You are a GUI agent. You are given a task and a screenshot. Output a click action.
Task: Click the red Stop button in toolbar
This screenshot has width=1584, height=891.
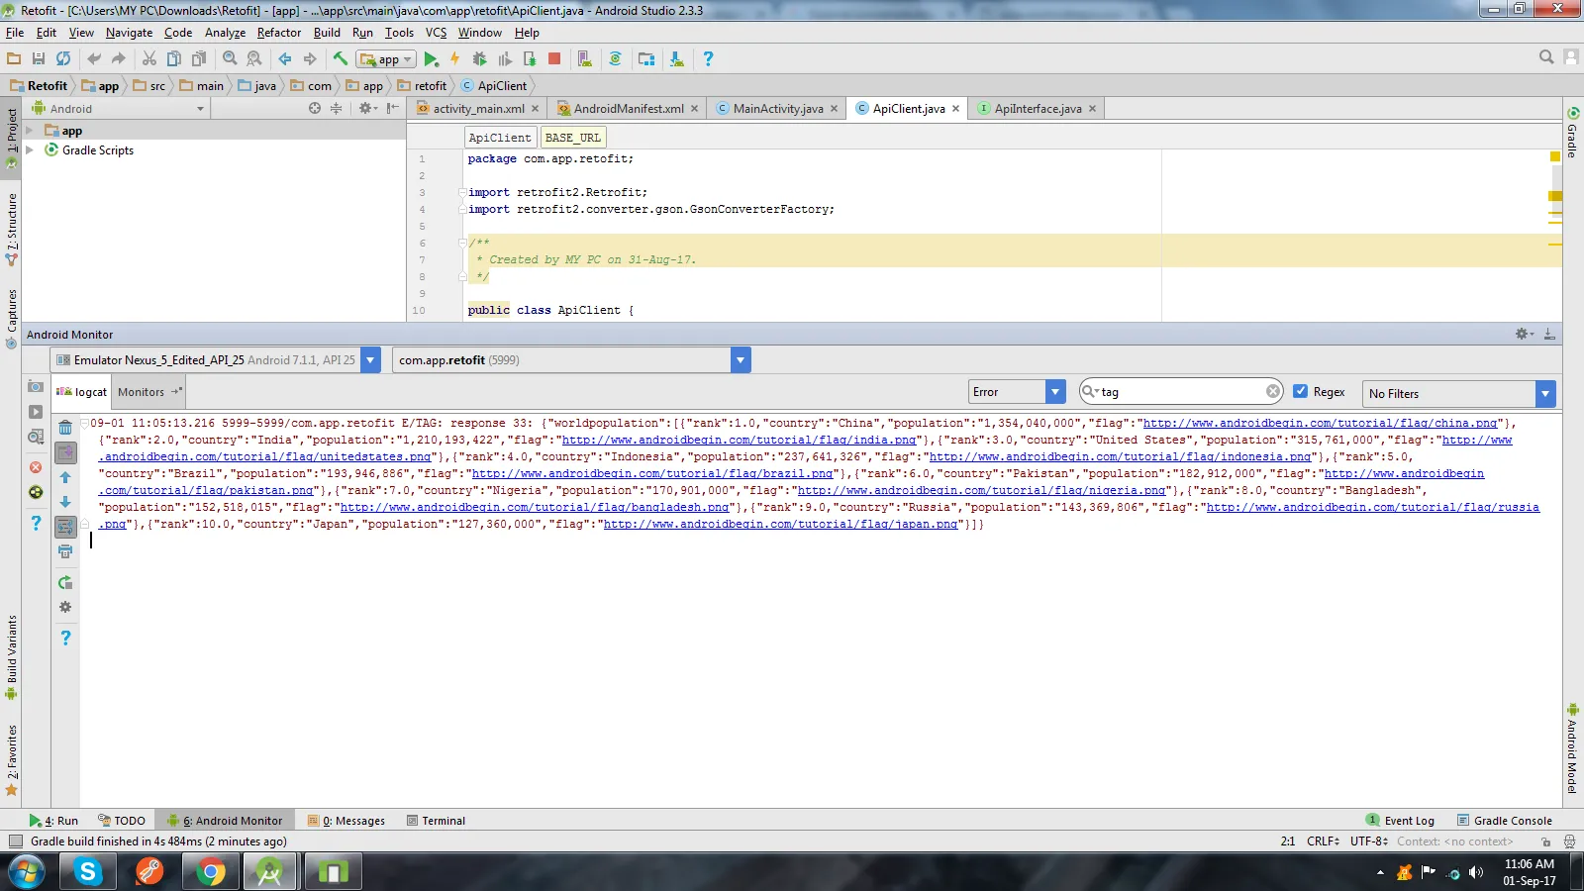554,59
